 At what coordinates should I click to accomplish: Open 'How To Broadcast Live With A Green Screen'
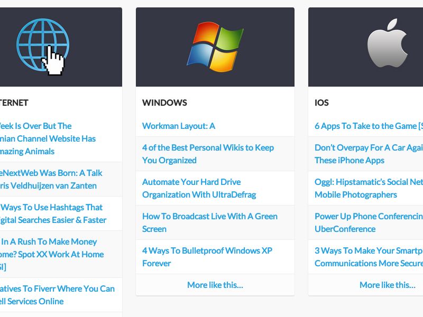click(210, 222)
